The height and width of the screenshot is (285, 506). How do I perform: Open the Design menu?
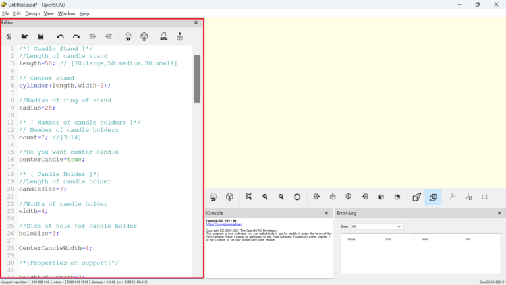pos(32,13)
